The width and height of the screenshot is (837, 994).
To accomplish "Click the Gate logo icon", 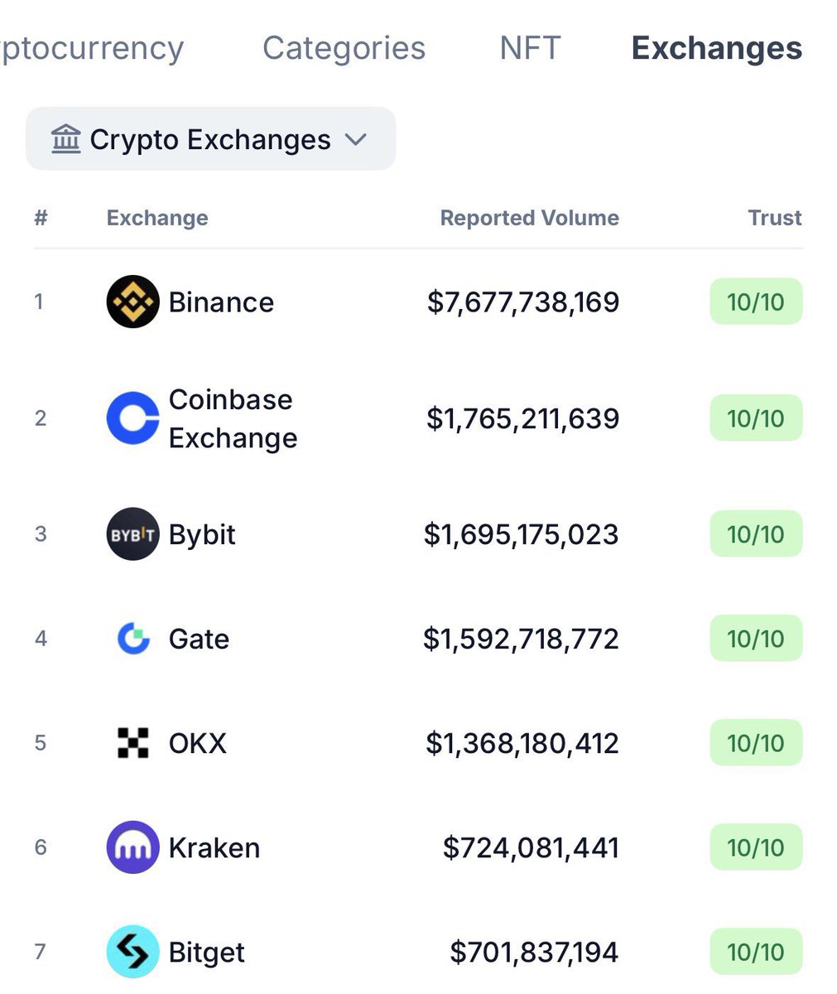I will point(132,639).
